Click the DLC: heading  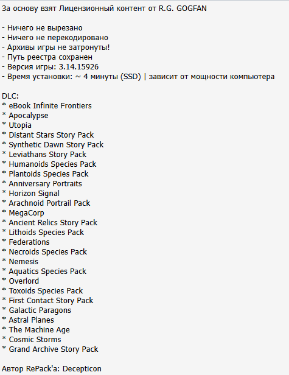[10, 96]
